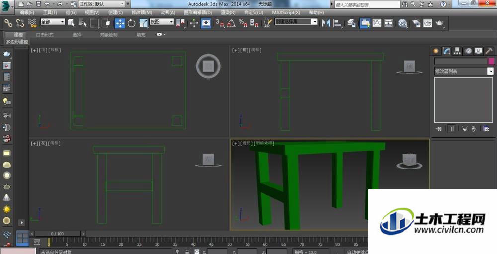The height and width of the screenshot is (254, 497).
Task: Toggle Spinner Snap
Action: point(254,23)
